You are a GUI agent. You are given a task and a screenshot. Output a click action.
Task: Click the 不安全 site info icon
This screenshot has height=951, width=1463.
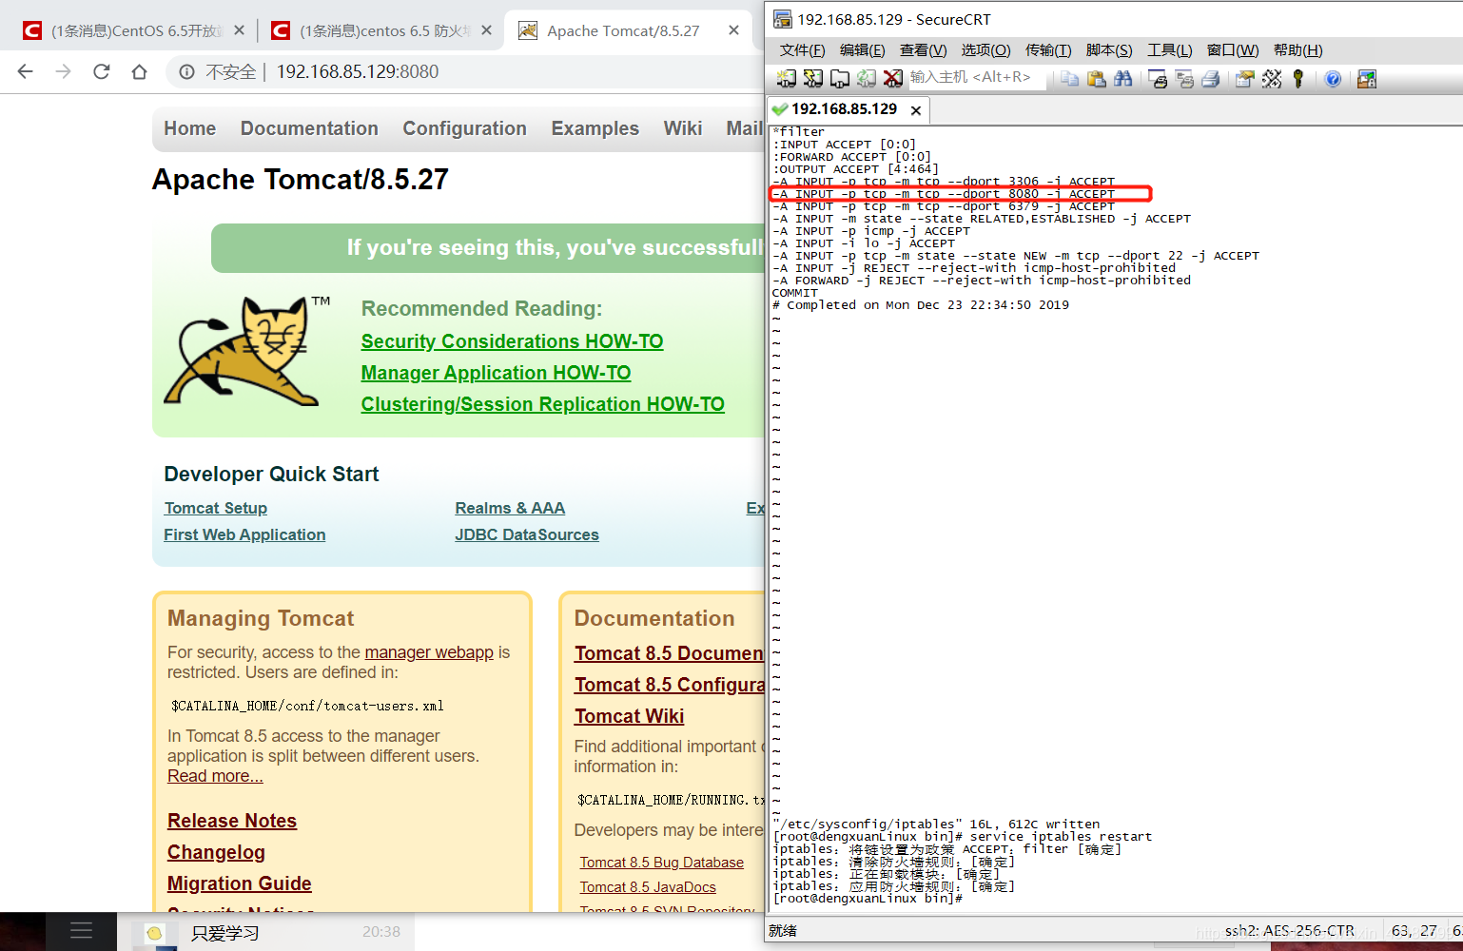pos(187,71)
